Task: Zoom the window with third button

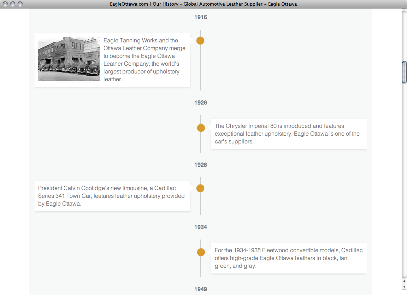Action: [x=20, y=4]
